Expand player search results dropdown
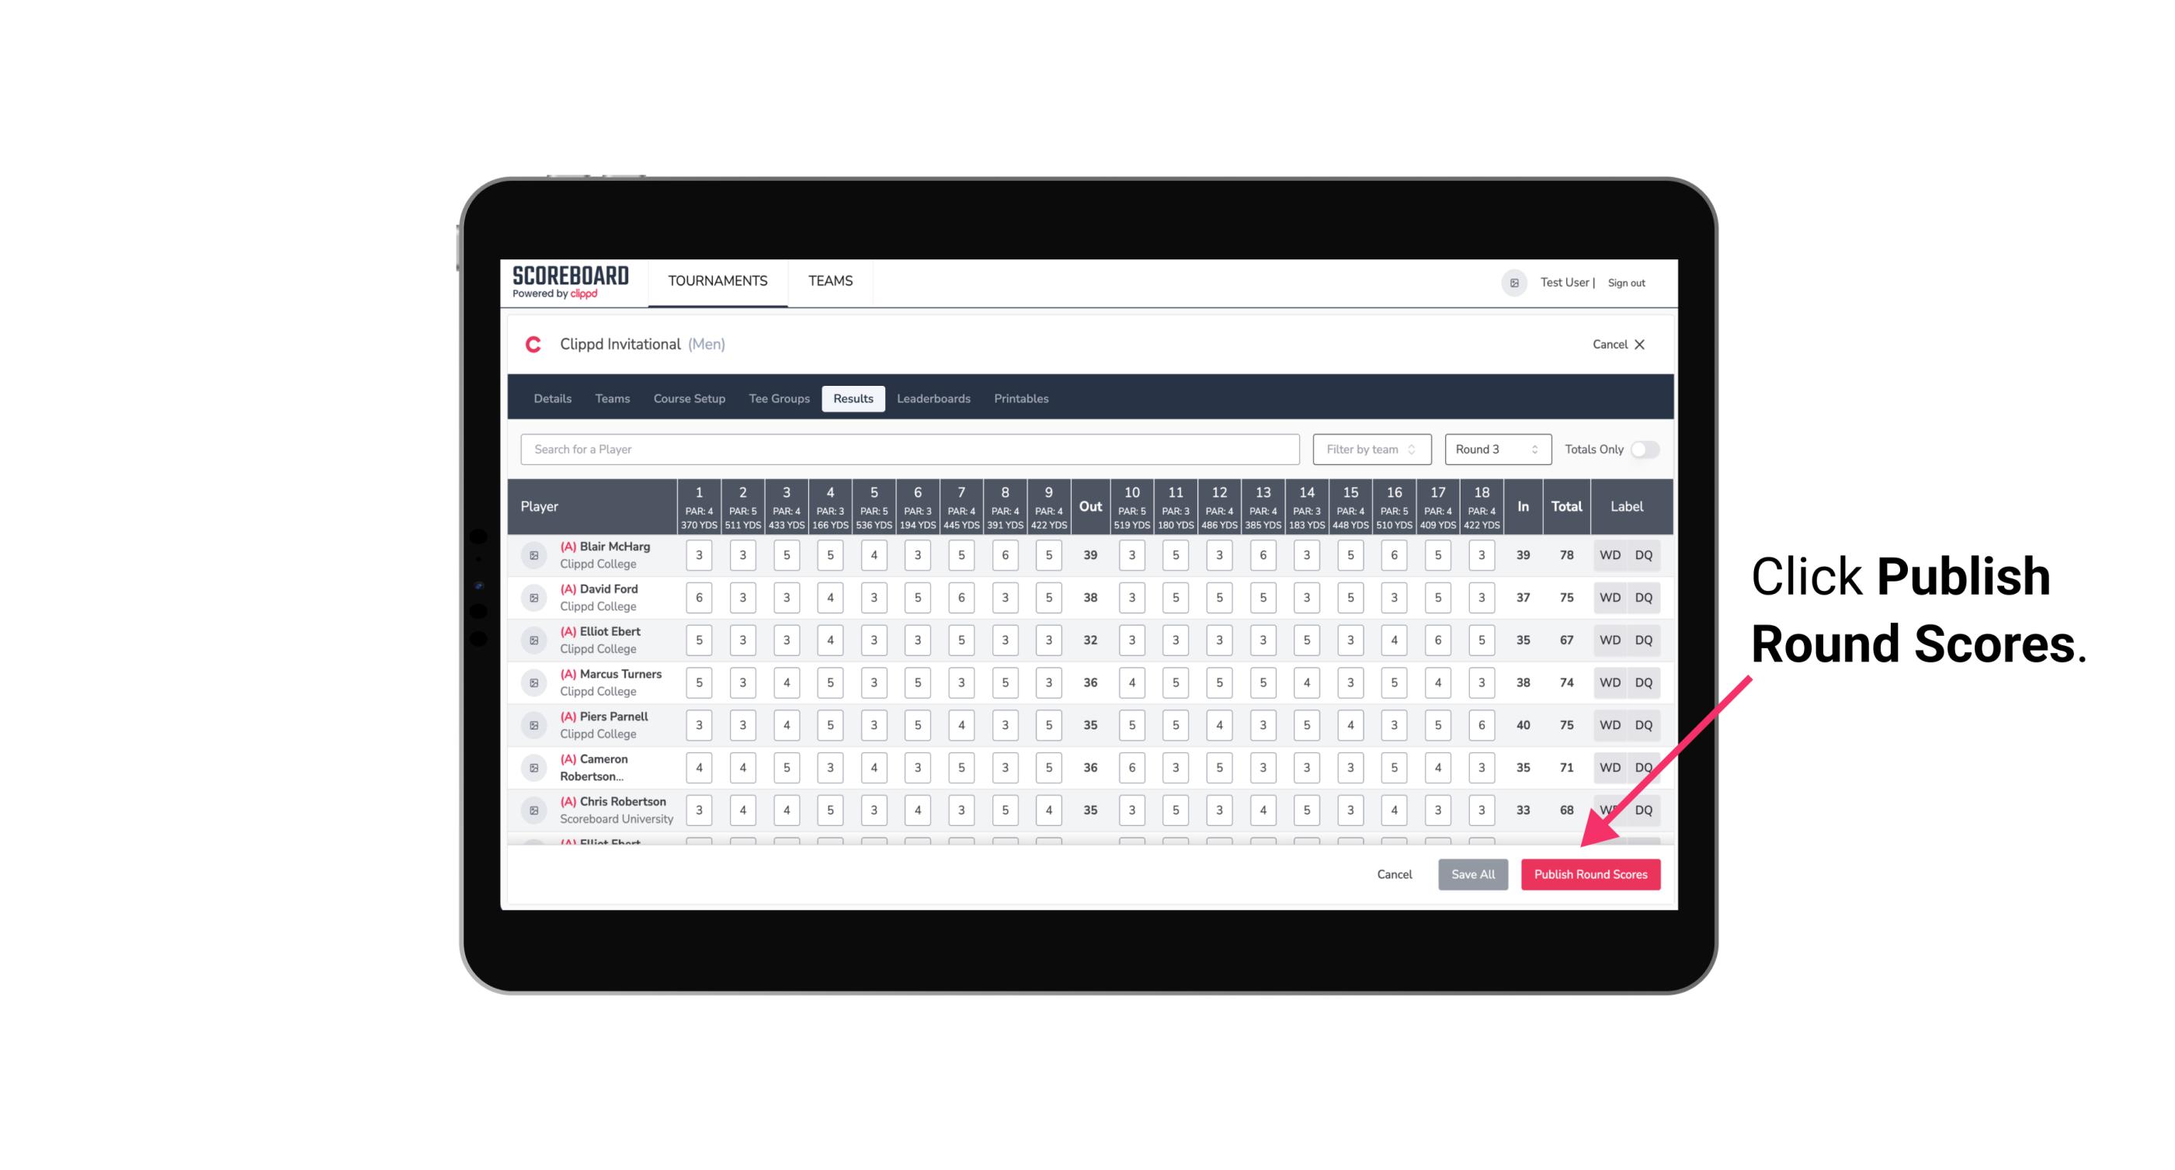The width and height of the screenshot is (2175, 1170). tap(912, 450)
